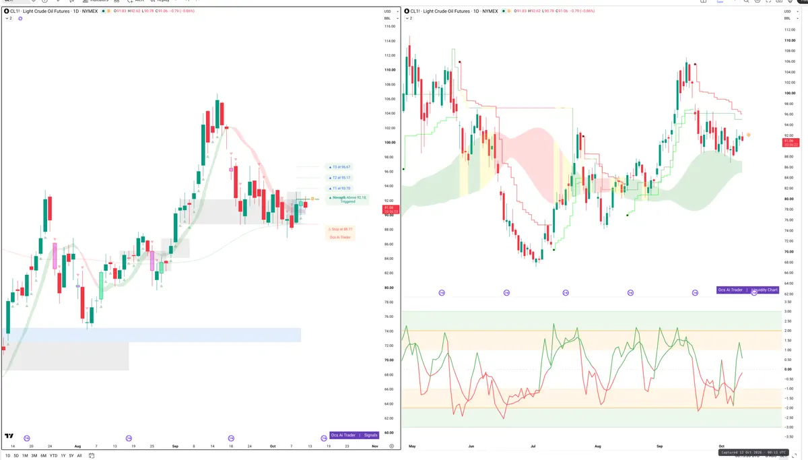Click the -3.50 level on oscillator axis
The image size is (808, 460).
[788, 436]
